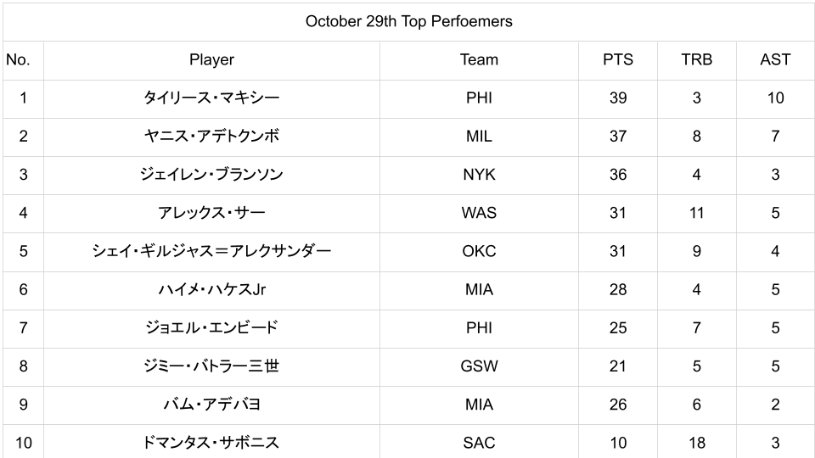Select the Team column header
Image resolution: width=815 pixels, height=458 pixels.
click(479, 60)
